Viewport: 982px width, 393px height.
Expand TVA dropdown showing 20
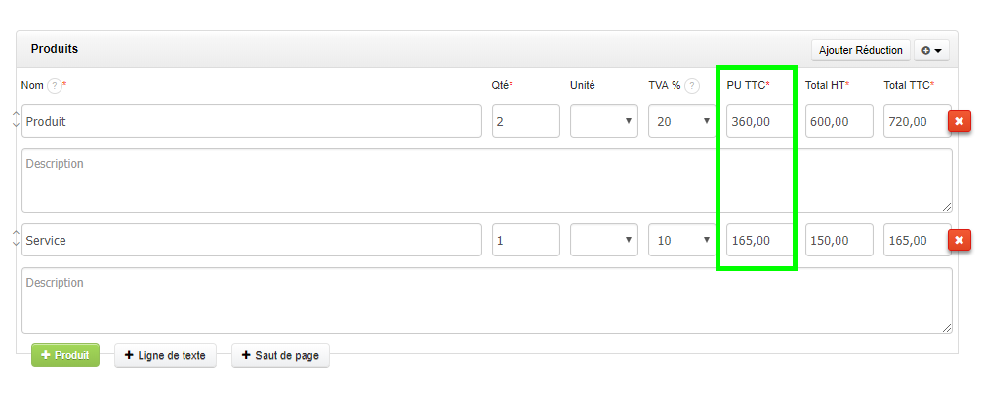point(682,121)
